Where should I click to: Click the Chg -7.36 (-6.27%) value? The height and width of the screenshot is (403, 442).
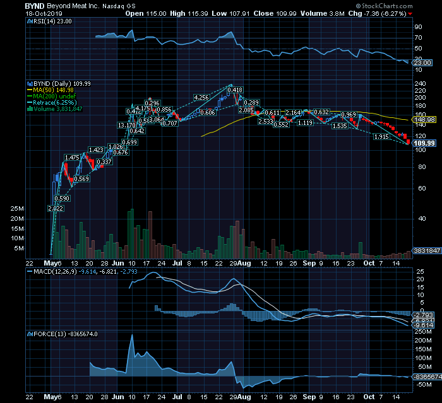click(x=377, y=13)
